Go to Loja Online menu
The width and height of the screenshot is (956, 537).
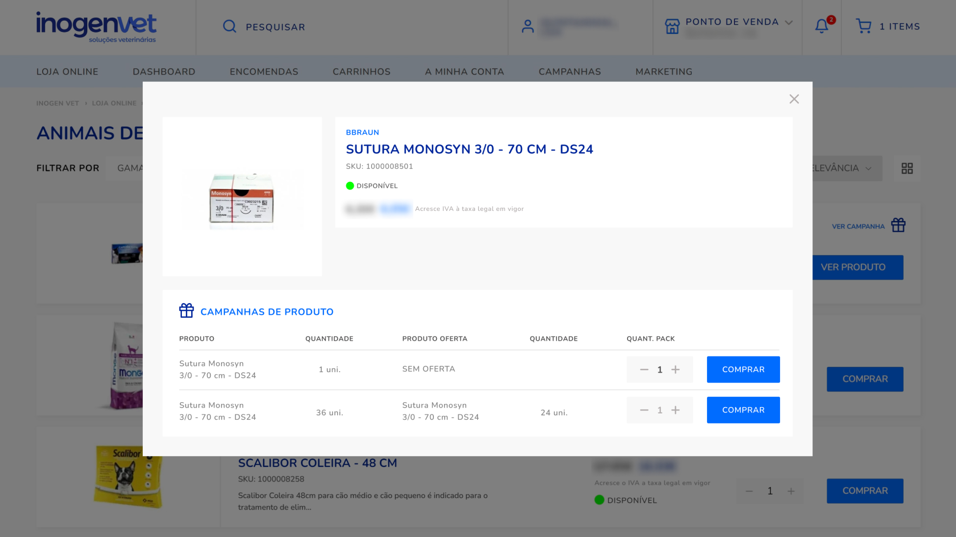[67, 72]
